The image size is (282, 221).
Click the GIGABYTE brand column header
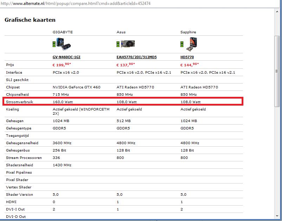pos(63,32)
